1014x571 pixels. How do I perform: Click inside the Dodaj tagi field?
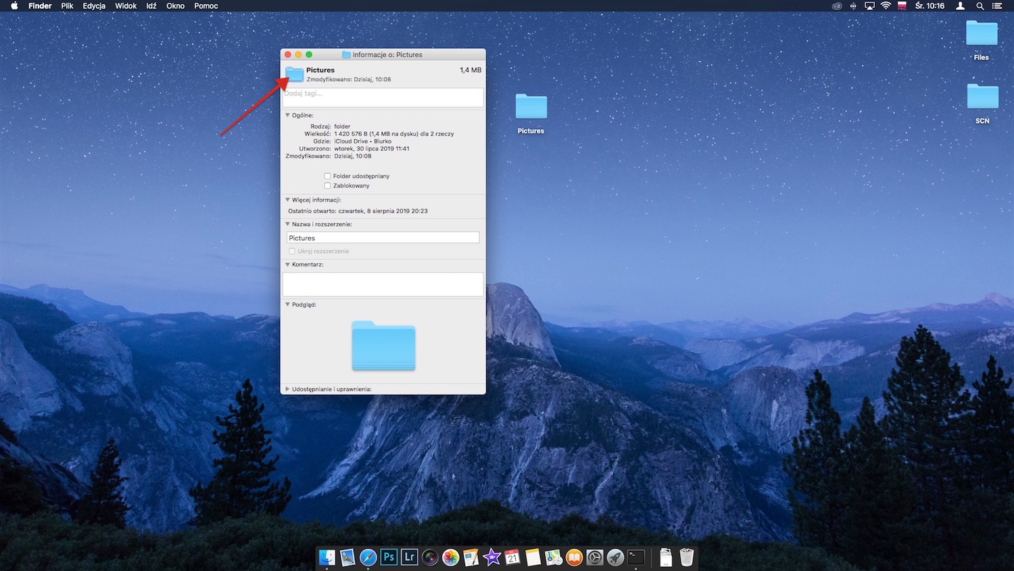(x=383, y=97)
